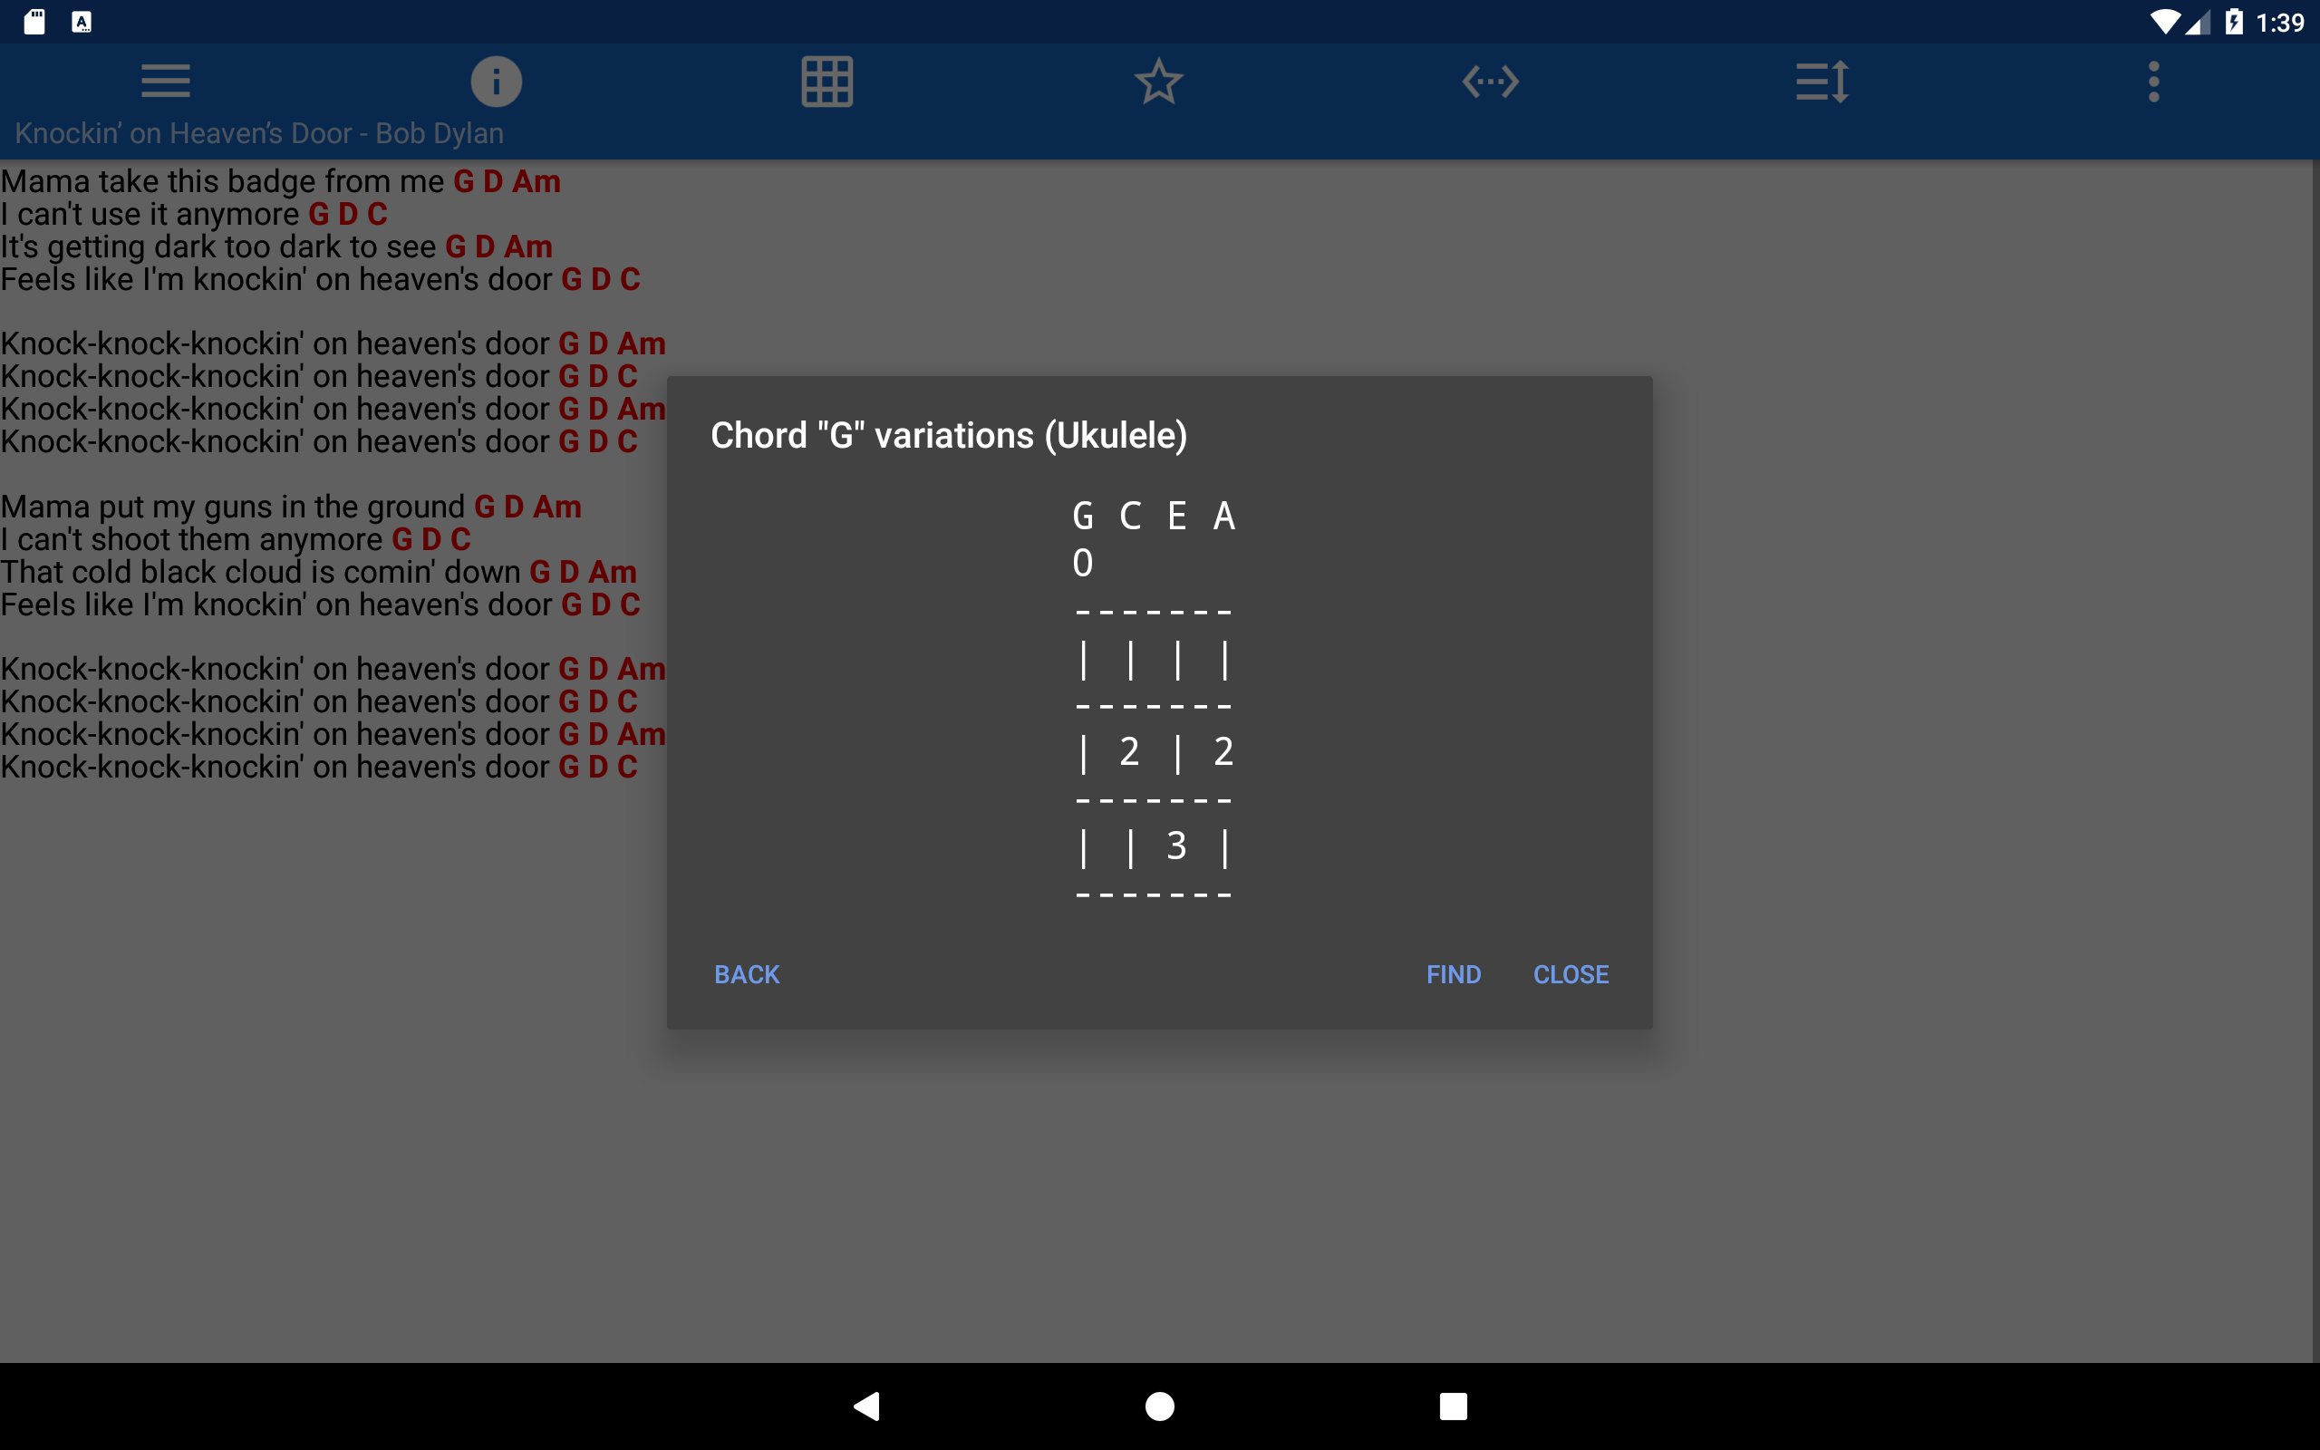This screenshot has height=1450, width=2320.
Task: Tap the recent apps square button
Action: pos(1453,1406)
